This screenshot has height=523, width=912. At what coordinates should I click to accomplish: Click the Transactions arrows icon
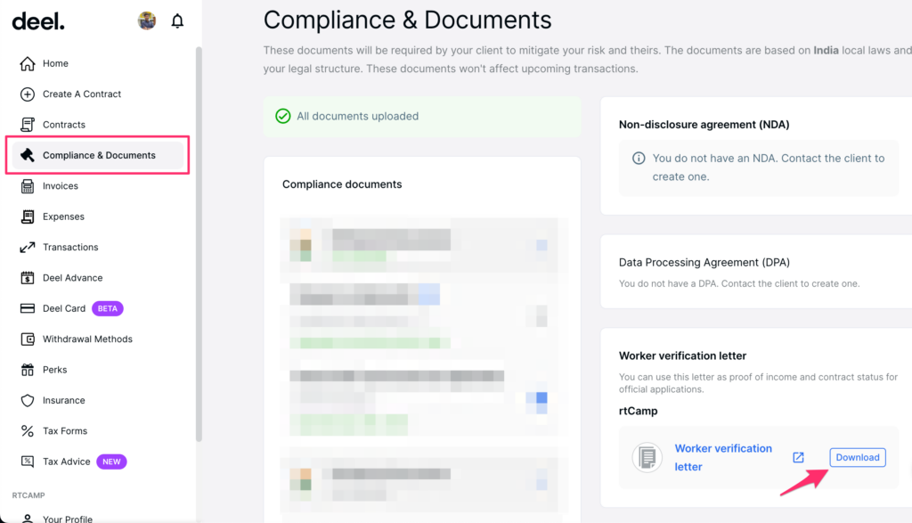[x=28, y=248]
